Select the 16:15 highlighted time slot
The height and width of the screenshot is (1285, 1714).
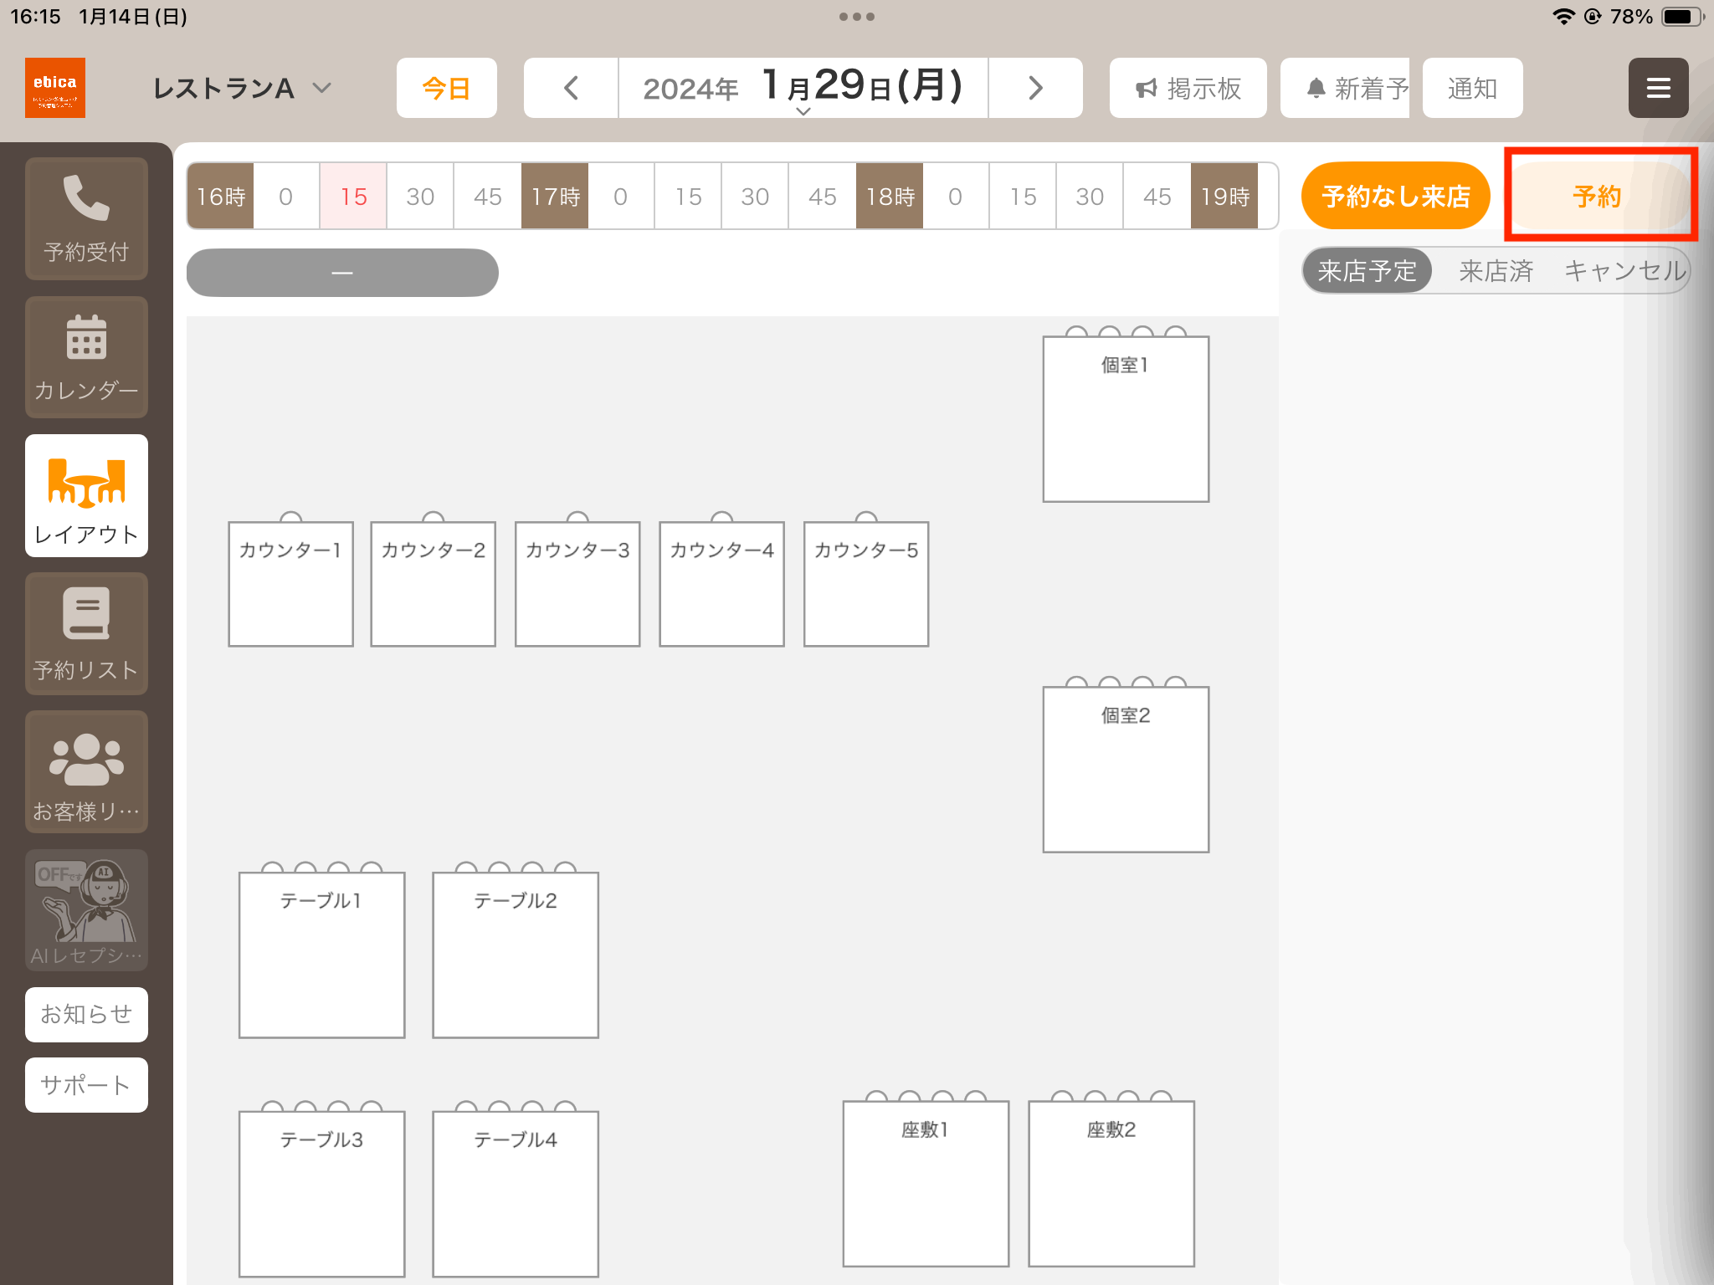point(353,197)
